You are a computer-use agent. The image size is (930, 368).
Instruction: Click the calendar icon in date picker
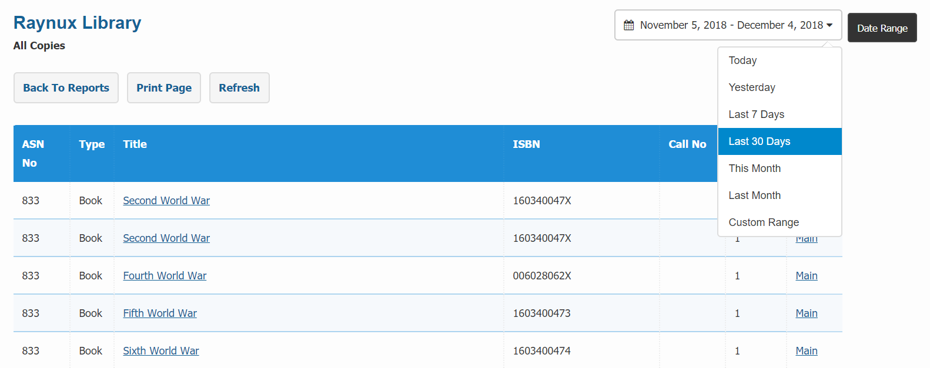628,25
